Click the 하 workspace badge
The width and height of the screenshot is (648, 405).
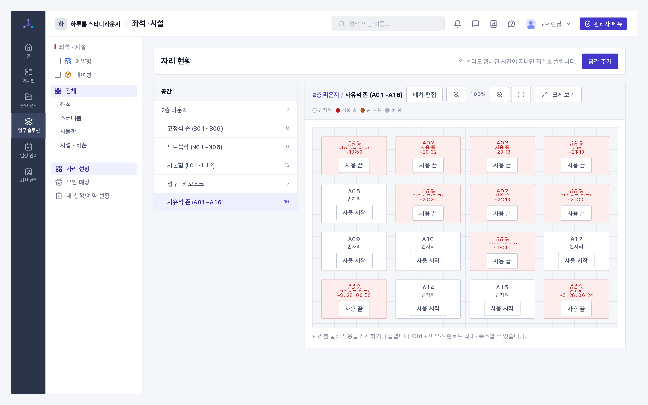coord(61,24)
